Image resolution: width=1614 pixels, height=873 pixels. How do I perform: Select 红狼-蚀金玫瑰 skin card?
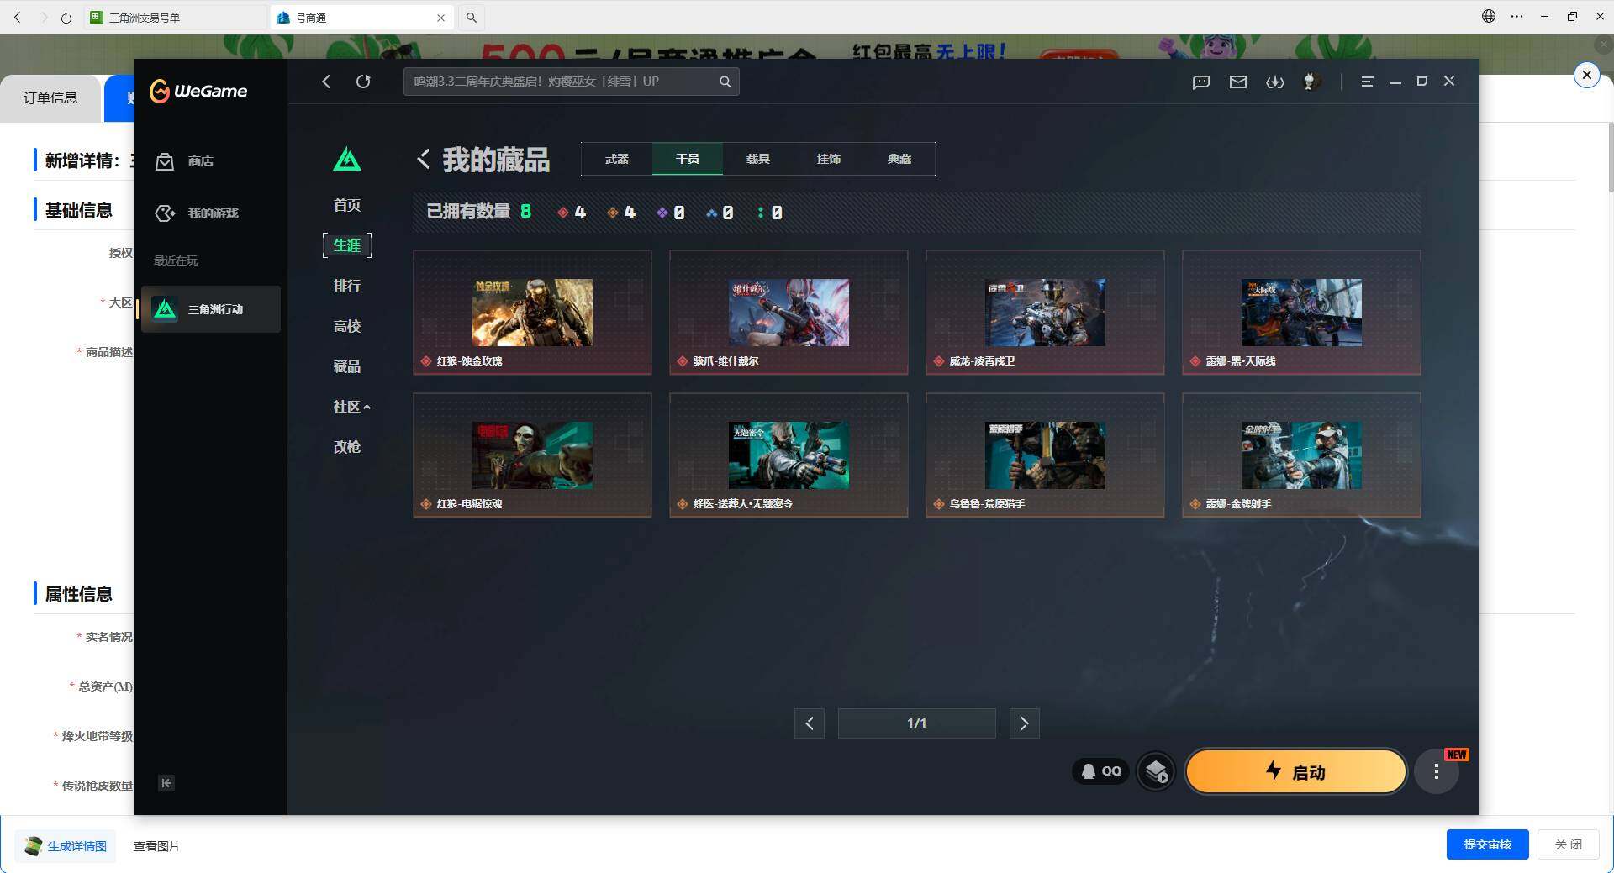[532, 313]
